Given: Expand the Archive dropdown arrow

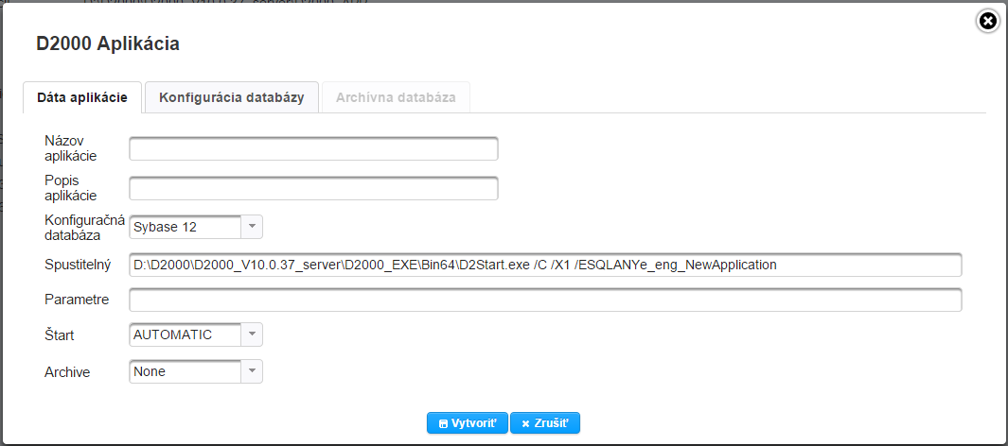Looking at the screenshot, I should coord(252,371).
